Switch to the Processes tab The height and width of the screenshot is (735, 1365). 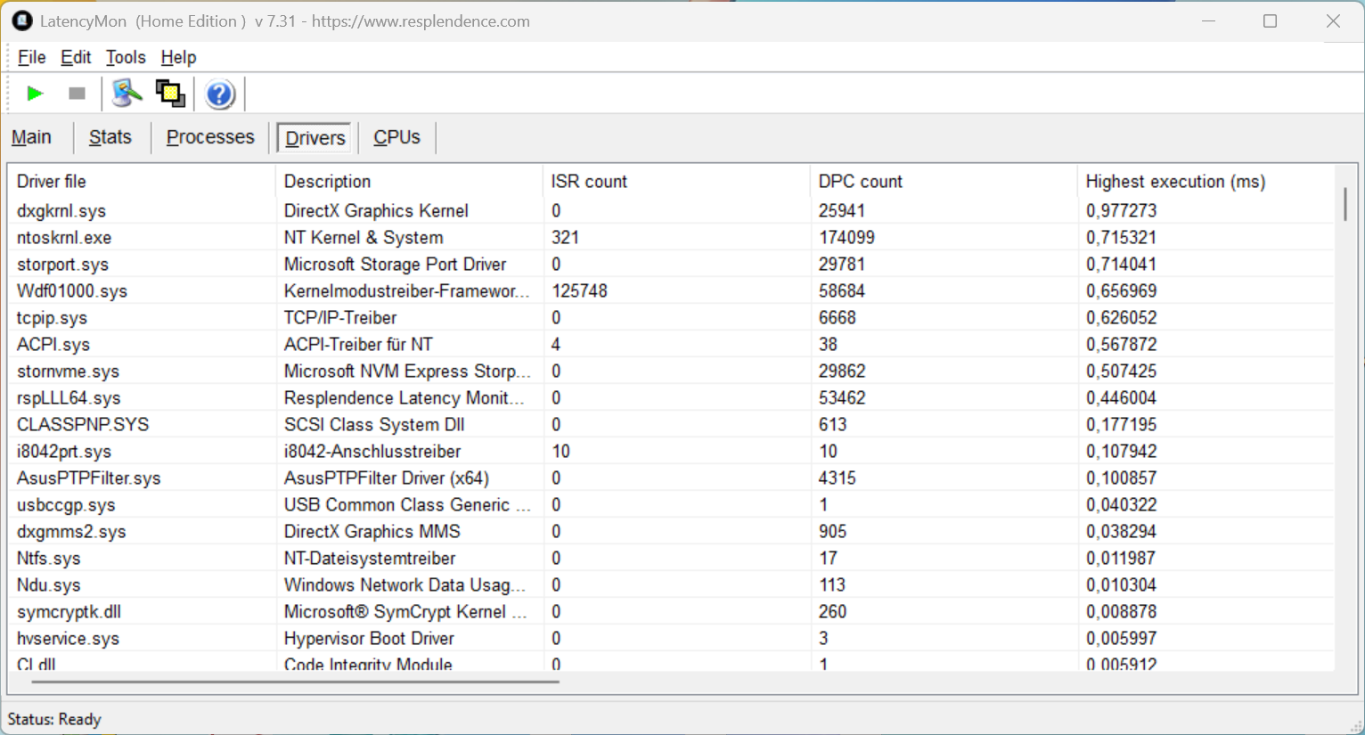point(210,137)
